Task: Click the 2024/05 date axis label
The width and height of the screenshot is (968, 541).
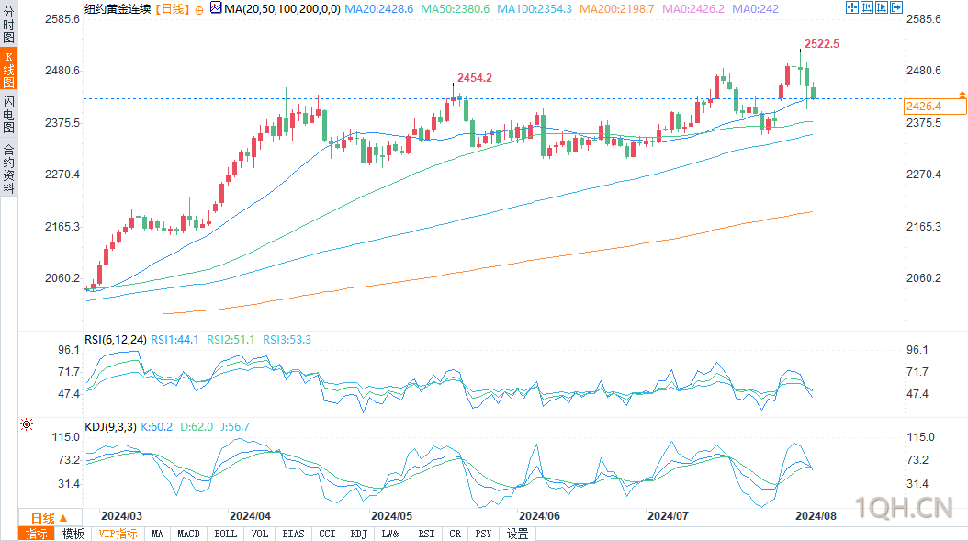Action: tap(391, 515)
